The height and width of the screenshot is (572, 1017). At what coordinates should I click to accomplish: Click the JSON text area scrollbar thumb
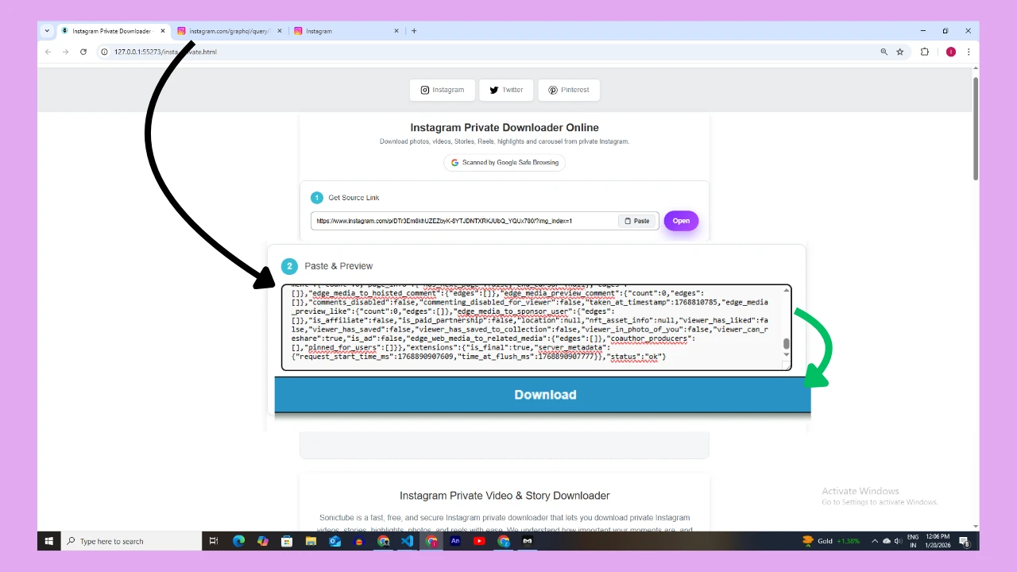(x=787, y=344)
